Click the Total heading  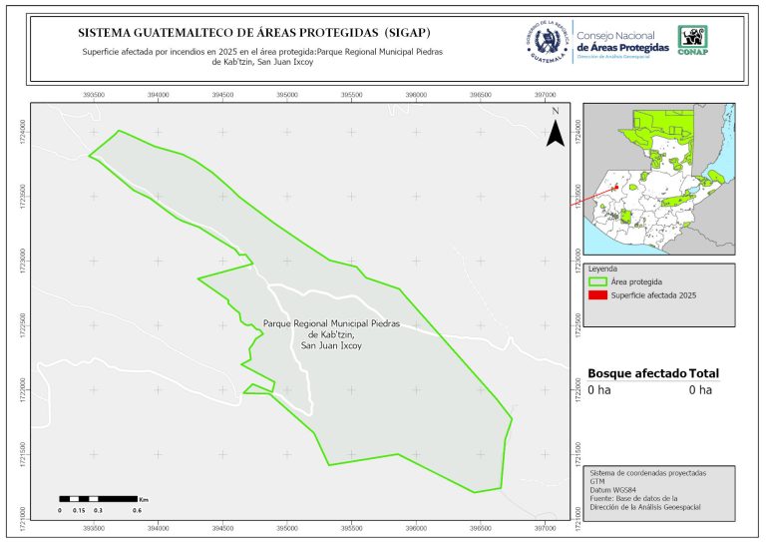[x=703, y=373]
